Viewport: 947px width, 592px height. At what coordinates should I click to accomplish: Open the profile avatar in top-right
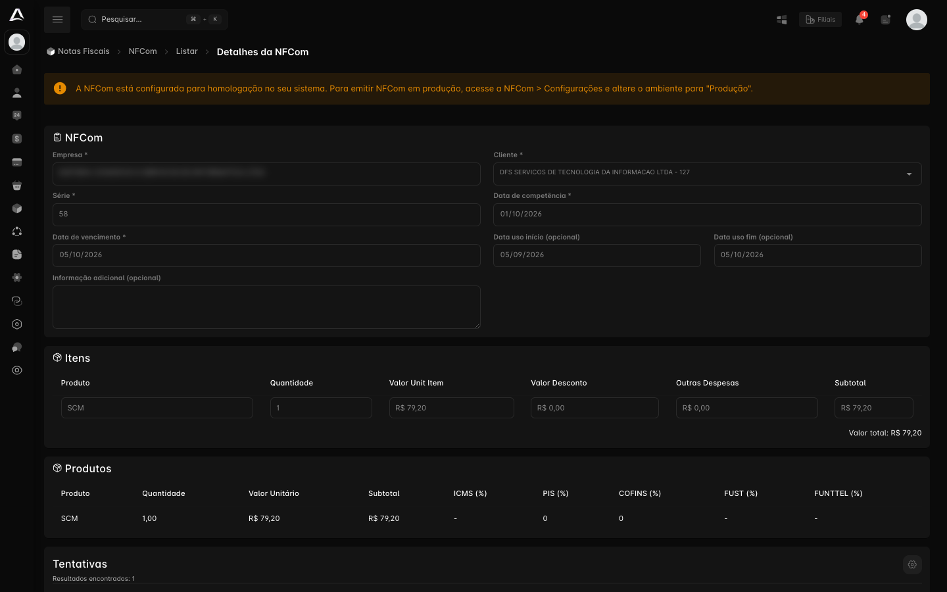pyautogui.click(x=917, y=20)
